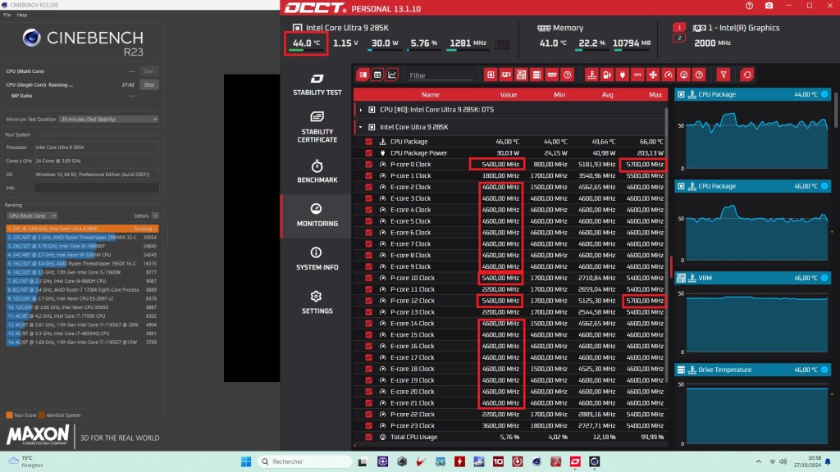This screenshot has width=840, height=472.
Task: Show hidden system tray icons chevron
Action: click(x=758, y=461)
